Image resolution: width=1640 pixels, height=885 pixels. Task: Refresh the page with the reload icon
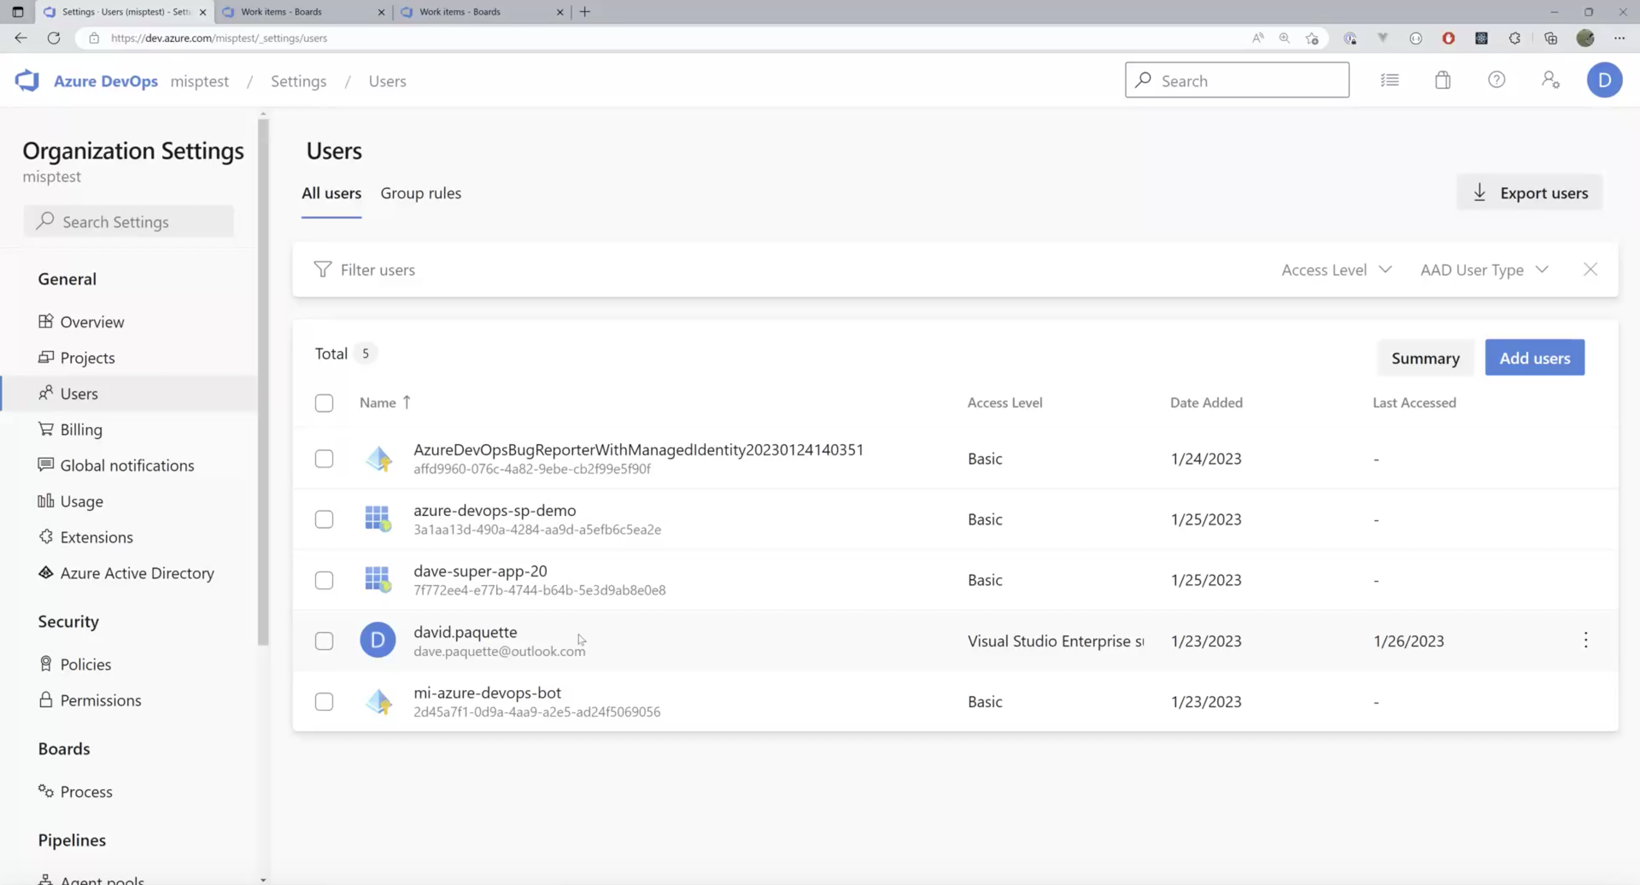click(x=54, y=38)
